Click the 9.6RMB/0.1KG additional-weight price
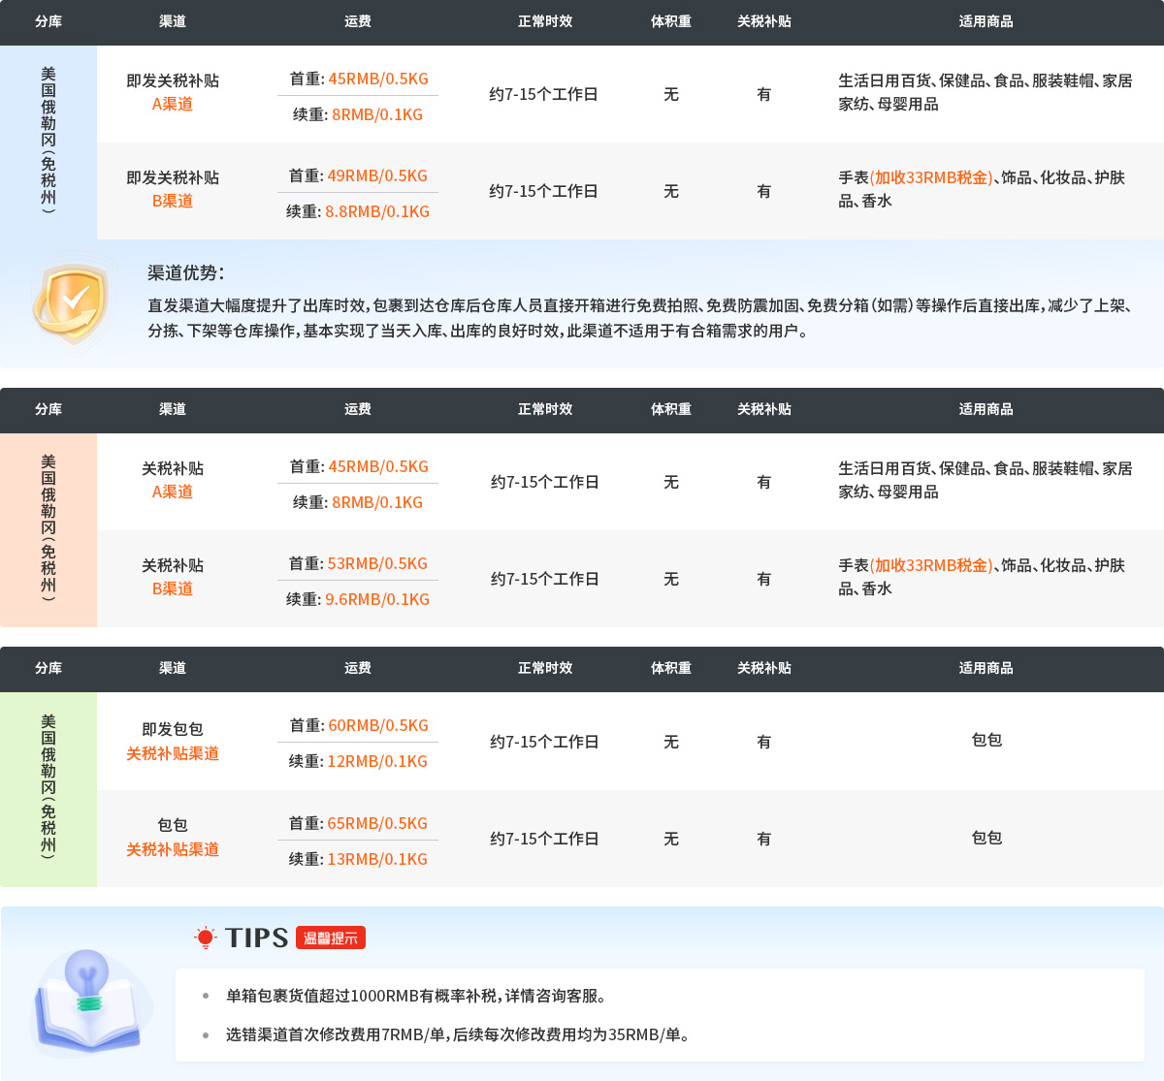Image resolution: width=1164 pixels, height=1081 pixels. [377, 599]
